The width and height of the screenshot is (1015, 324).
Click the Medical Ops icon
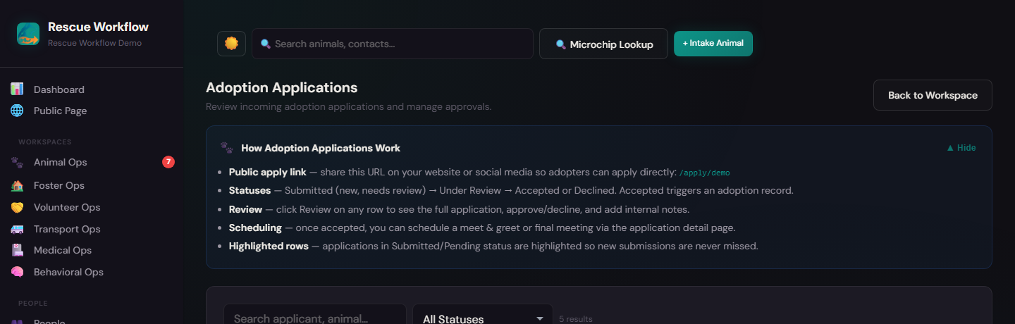click(17, 250)
